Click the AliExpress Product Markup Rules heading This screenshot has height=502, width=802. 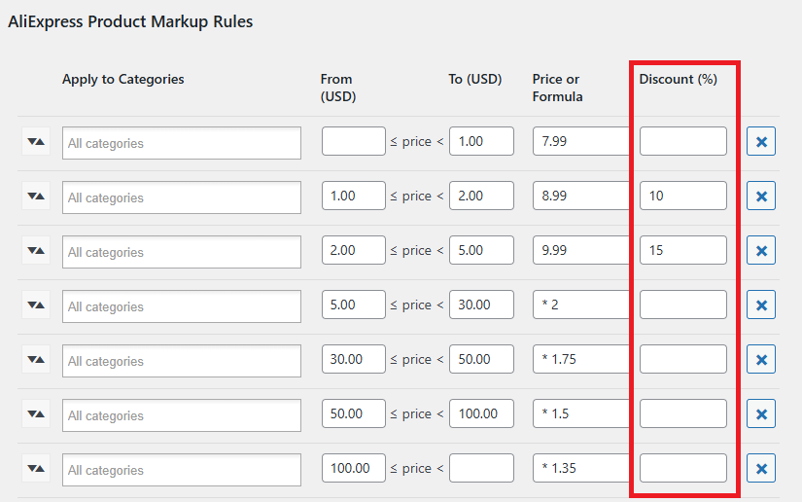pos(130,22)
